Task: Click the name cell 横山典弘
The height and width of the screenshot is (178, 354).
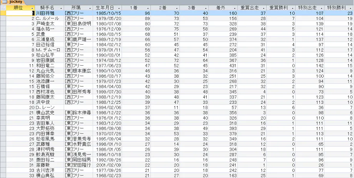Action: (49, 175)
